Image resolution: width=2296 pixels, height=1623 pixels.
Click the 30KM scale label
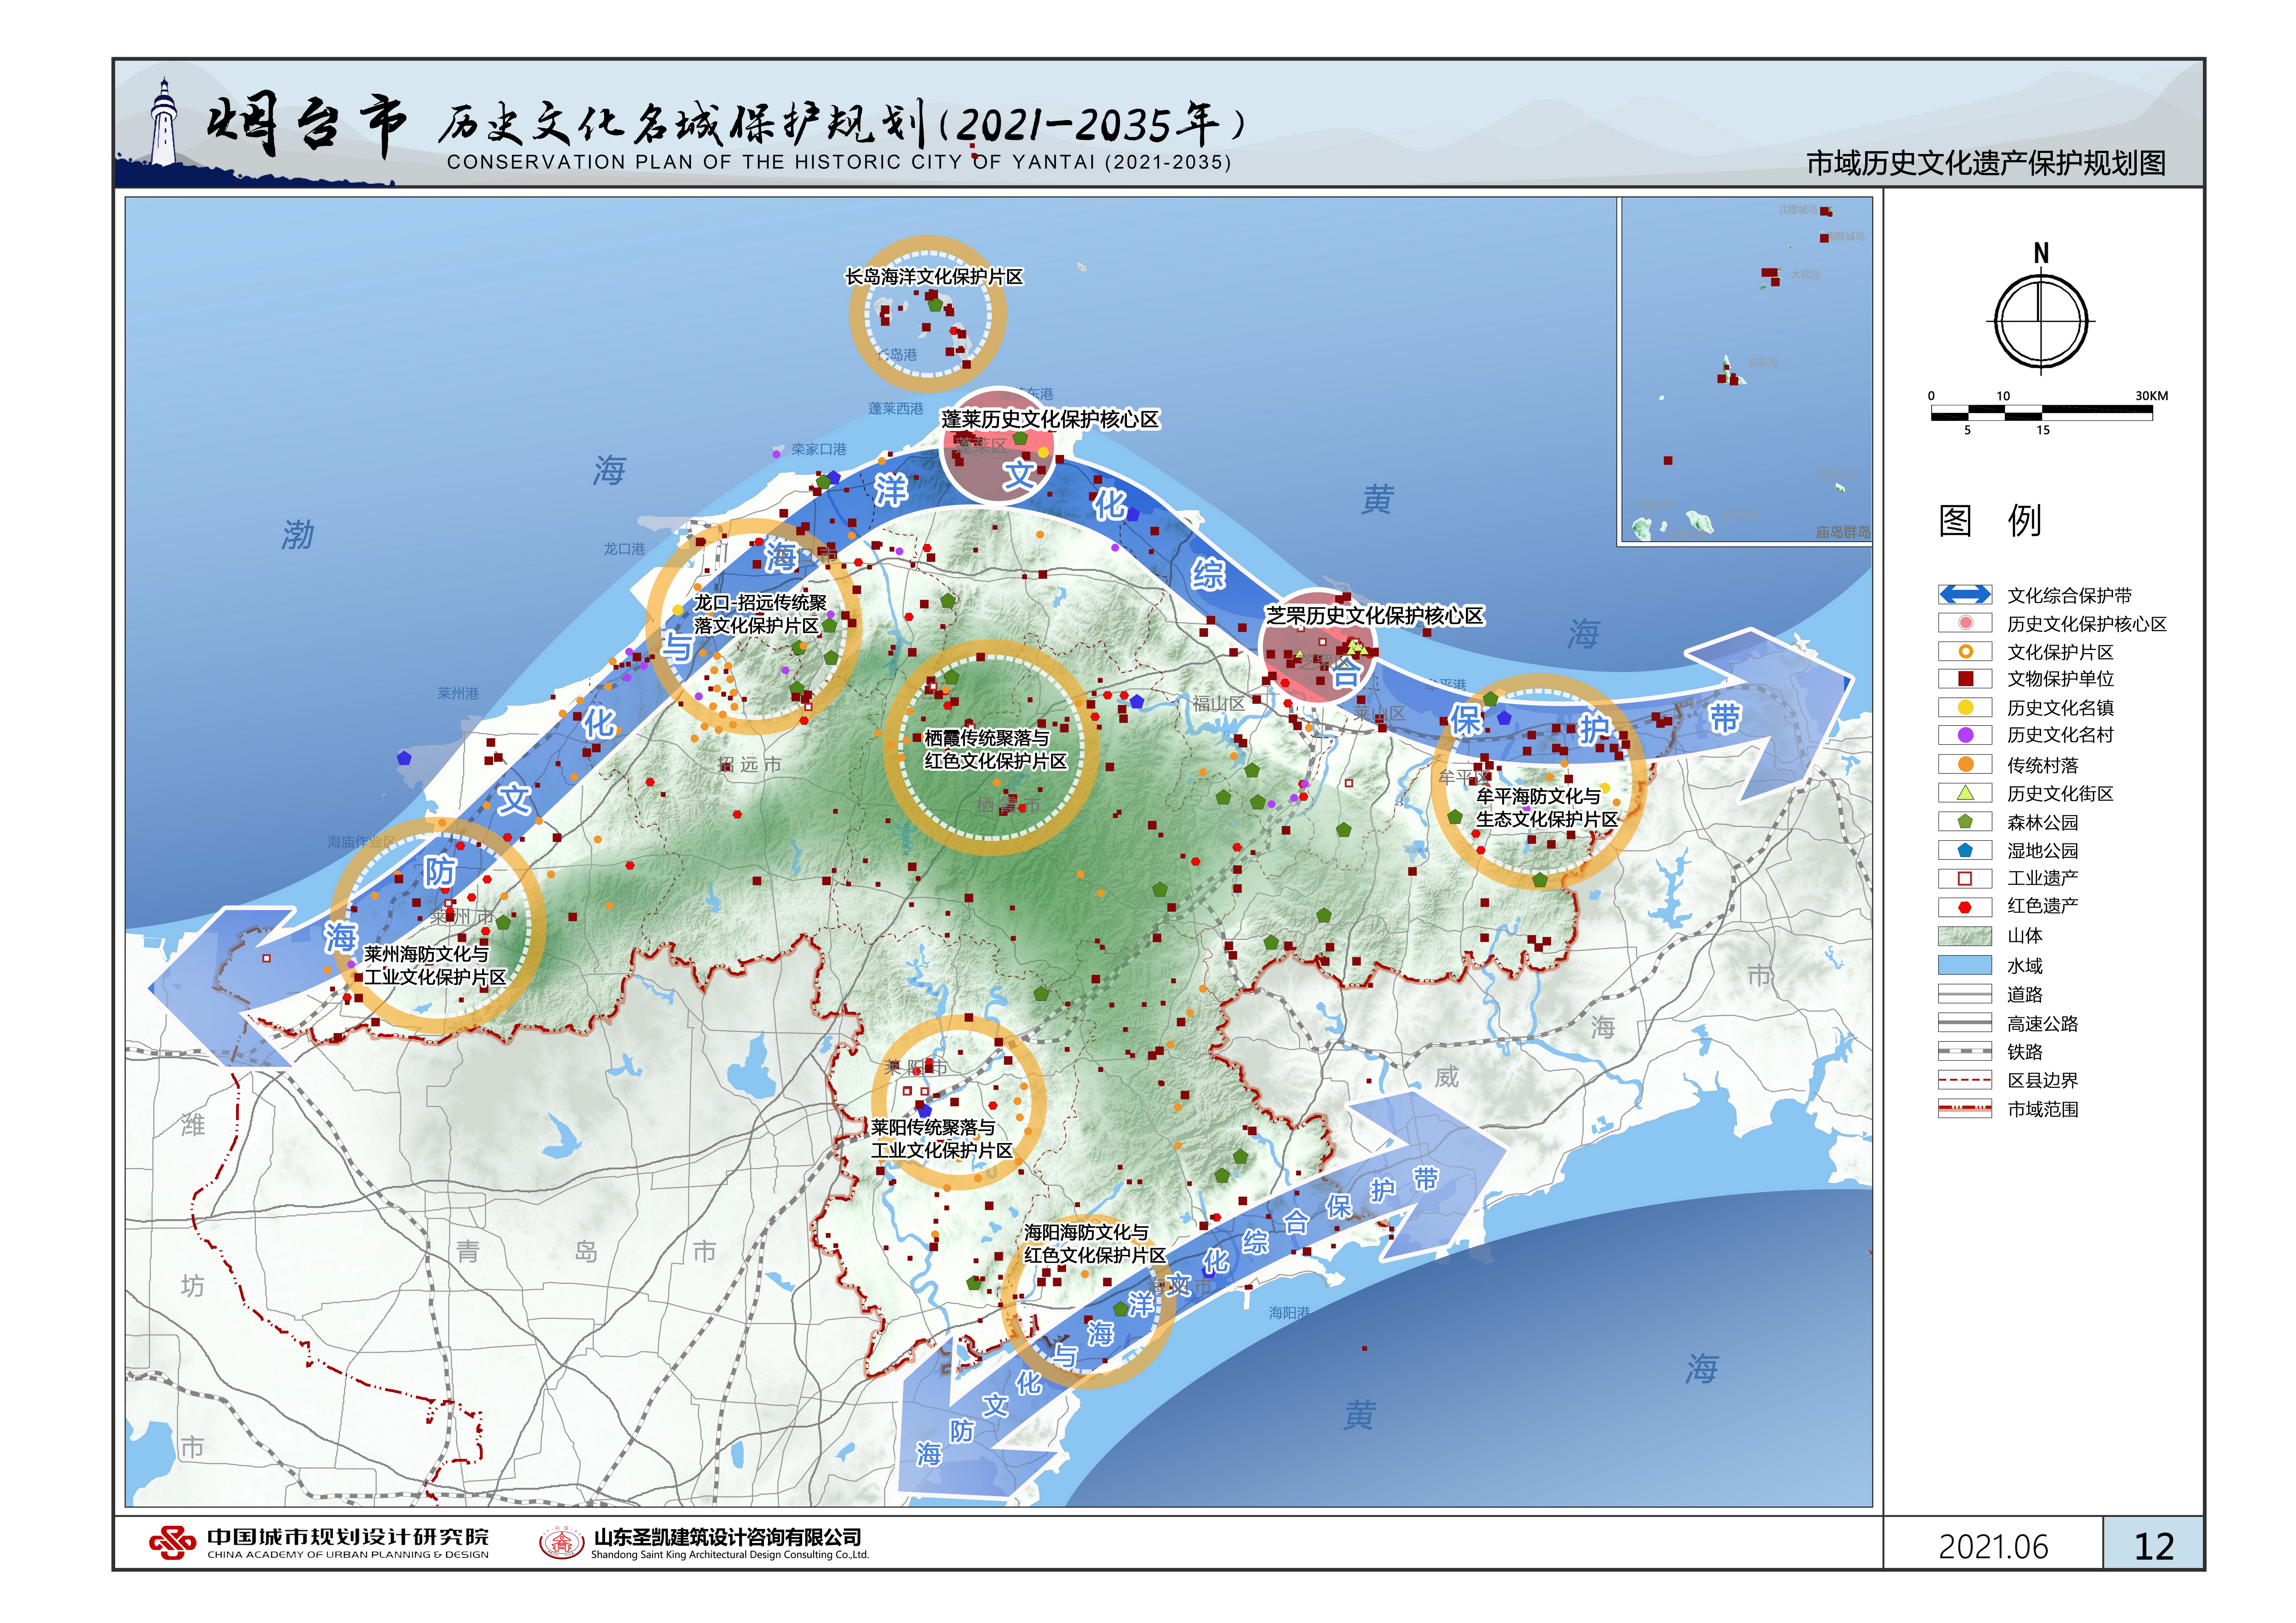(2152, 396)
